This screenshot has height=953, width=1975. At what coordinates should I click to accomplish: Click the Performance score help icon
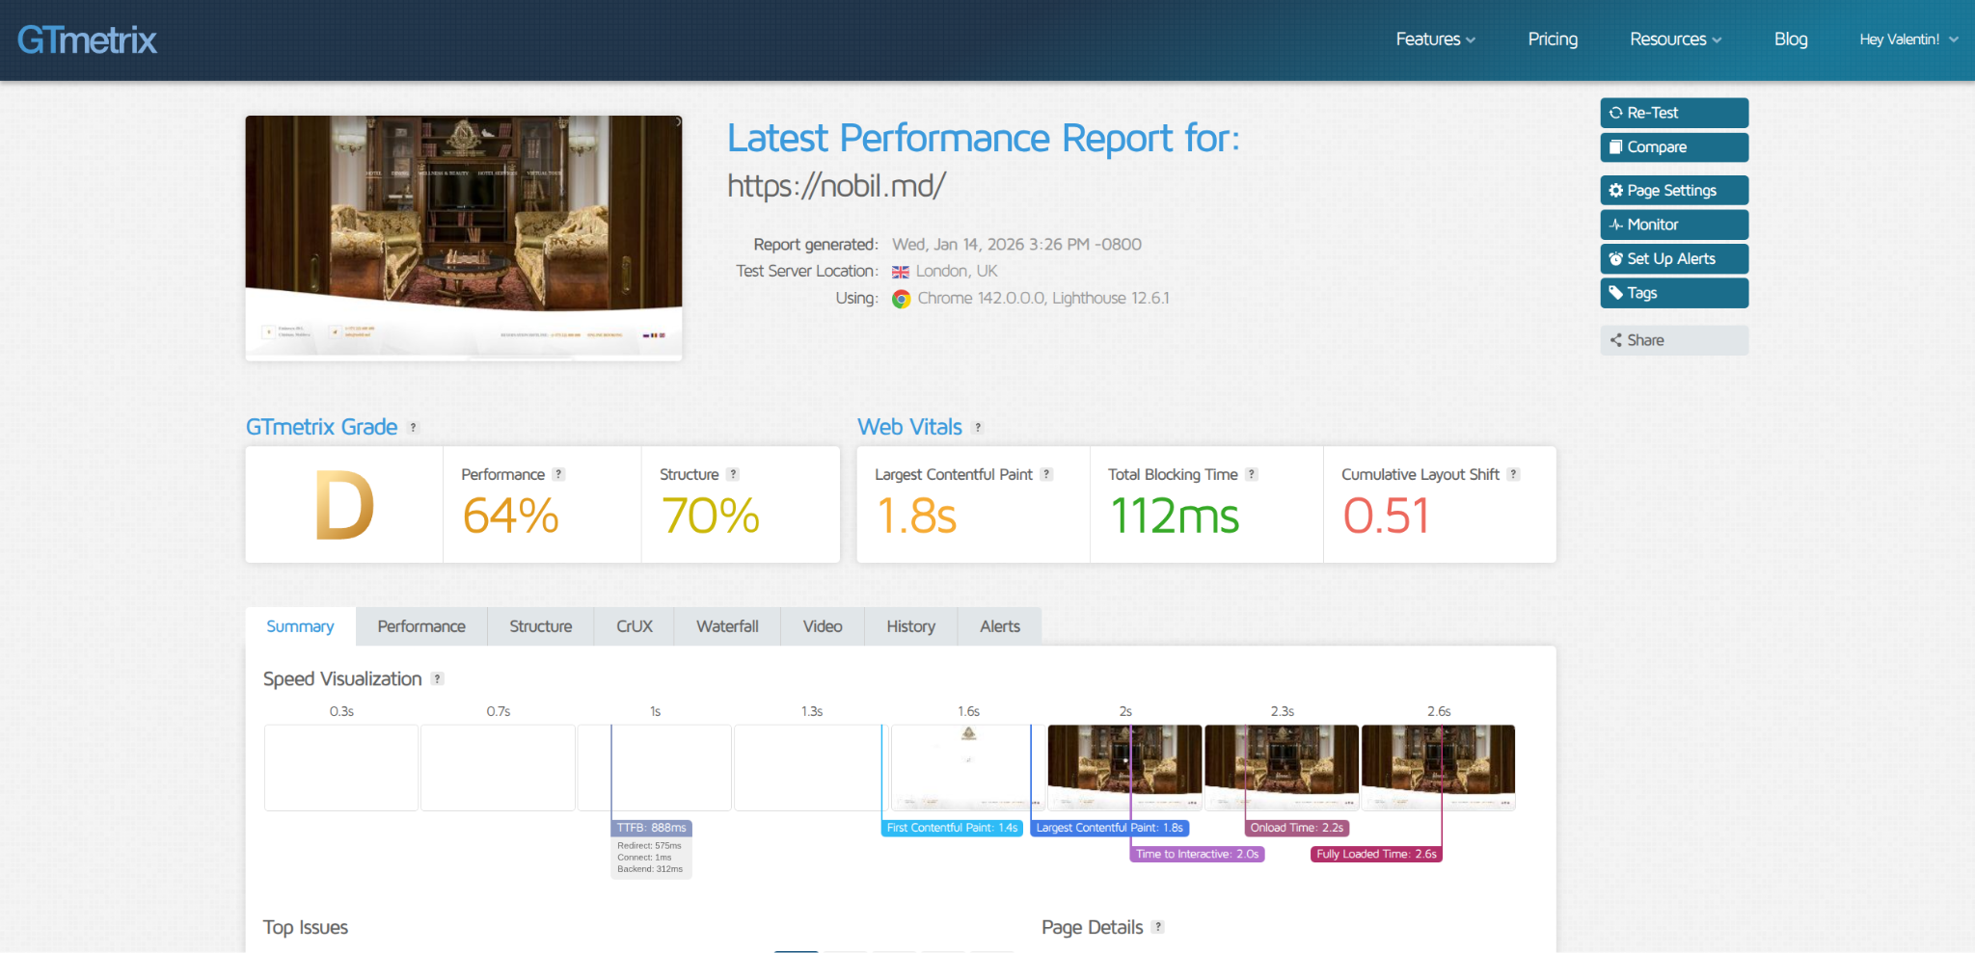pos(558,474)
